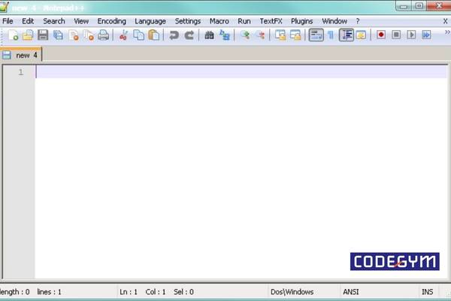Select the 'new 4' document tab
Image resolution: width=451 pixels, height=301 pixels.
[21, 55]
